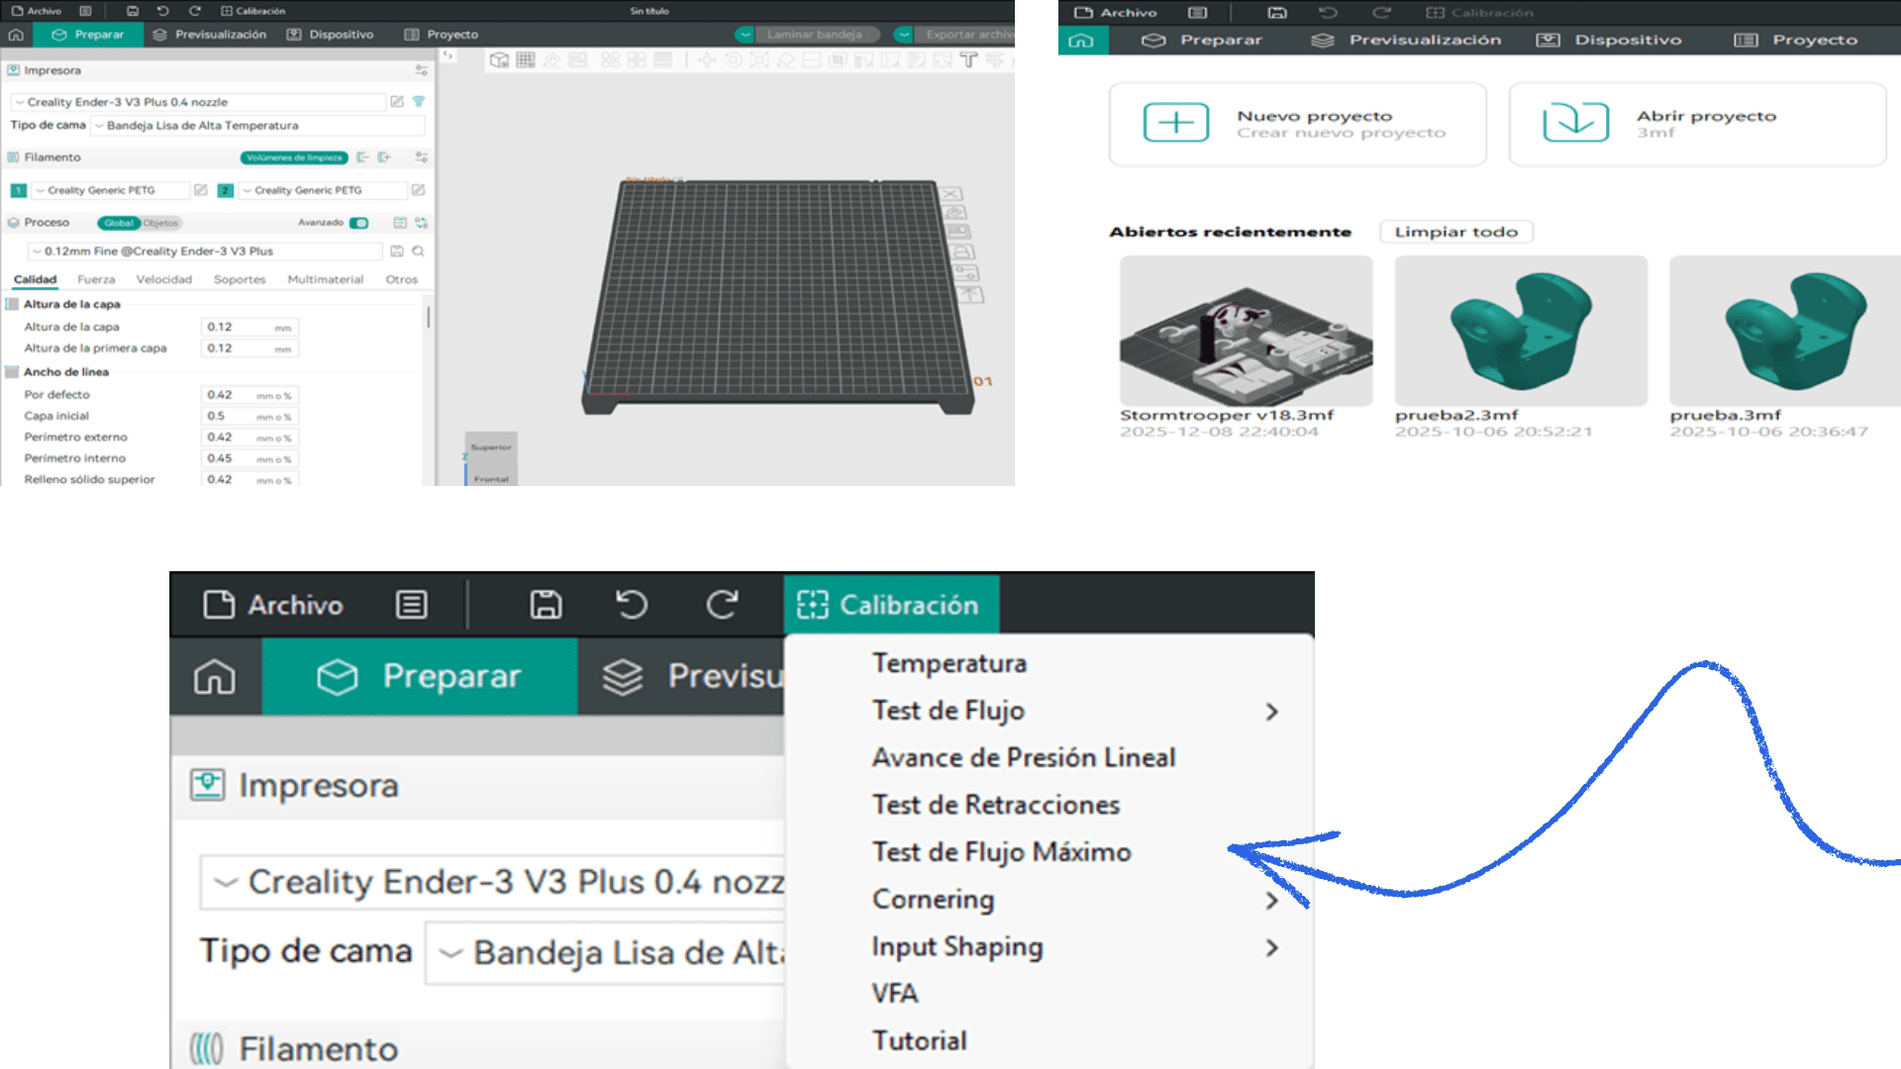This screenshot has width=1901, height=1069.
Task: Click the add cube icon above the build plate
Action: 499,60
